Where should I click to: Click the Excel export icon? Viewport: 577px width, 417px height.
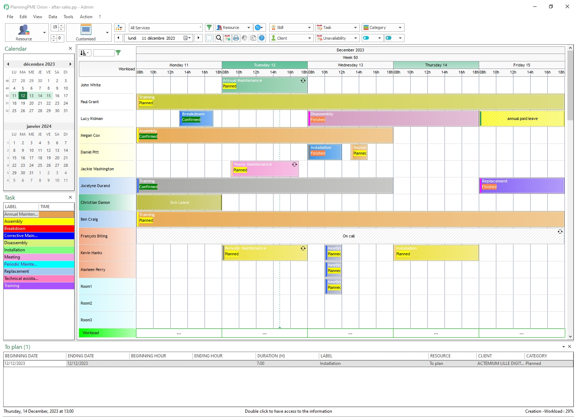tap(253, 38)
